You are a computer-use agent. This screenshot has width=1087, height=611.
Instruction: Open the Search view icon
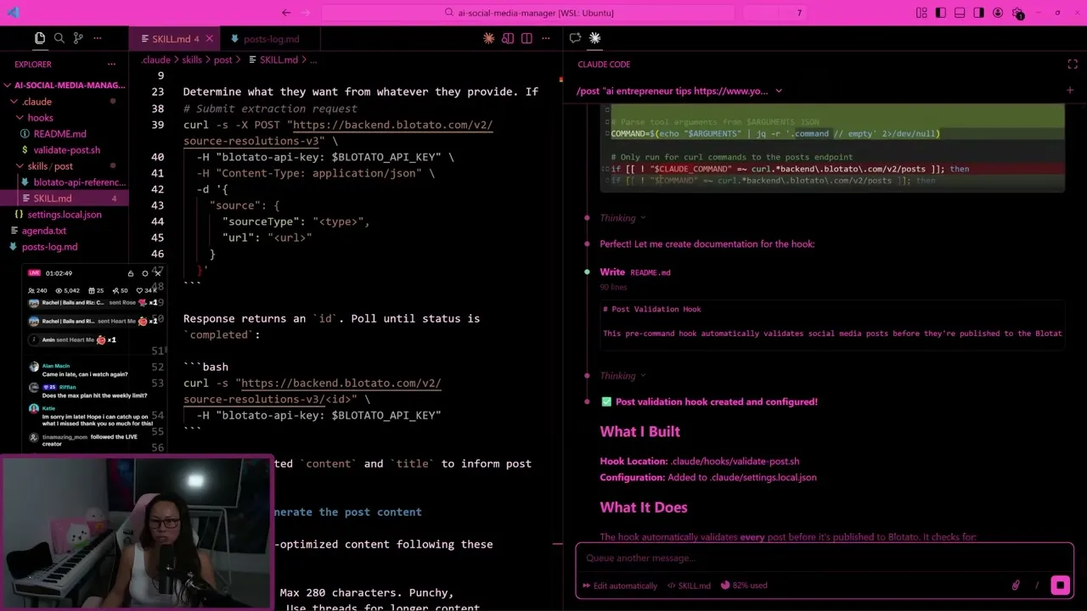pos(59,38)
